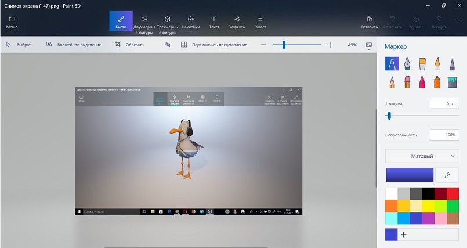This screenshot has height=248, width=467.
Task: Pick the lime color swatch
Action: 440,206
